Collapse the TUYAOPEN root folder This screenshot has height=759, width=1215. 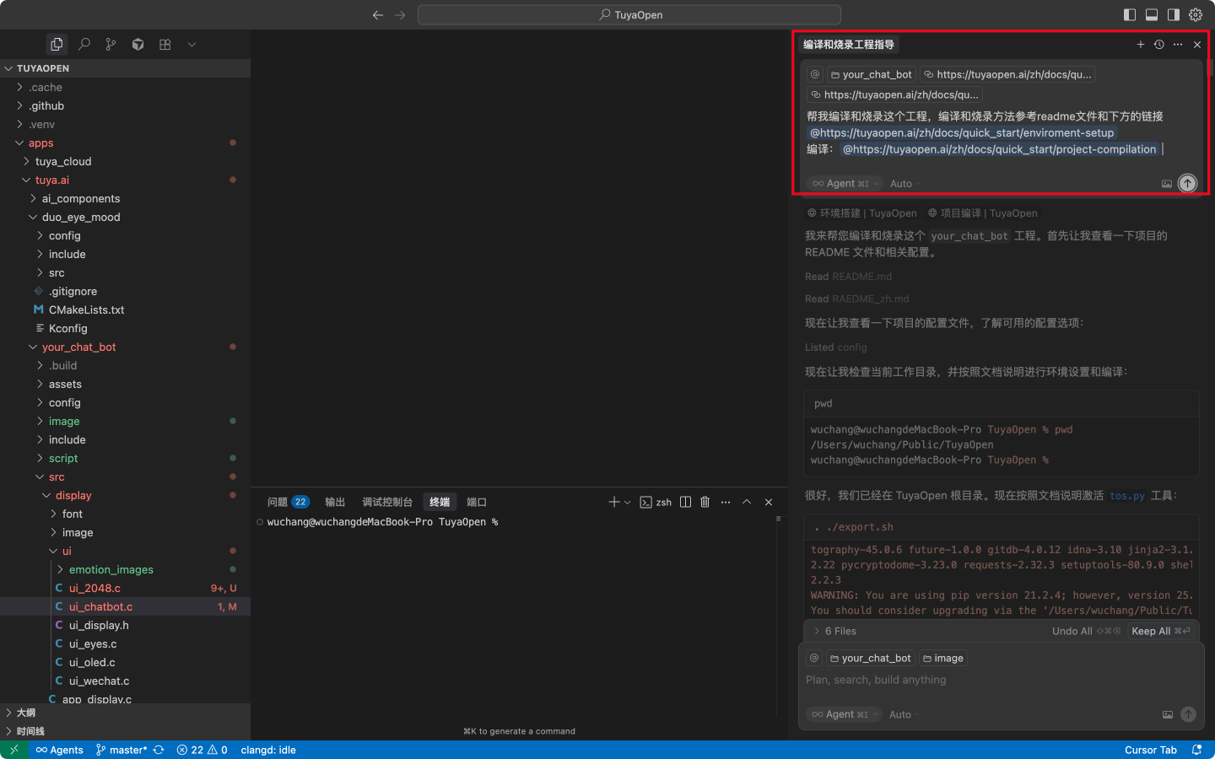(x=125, y=68)
